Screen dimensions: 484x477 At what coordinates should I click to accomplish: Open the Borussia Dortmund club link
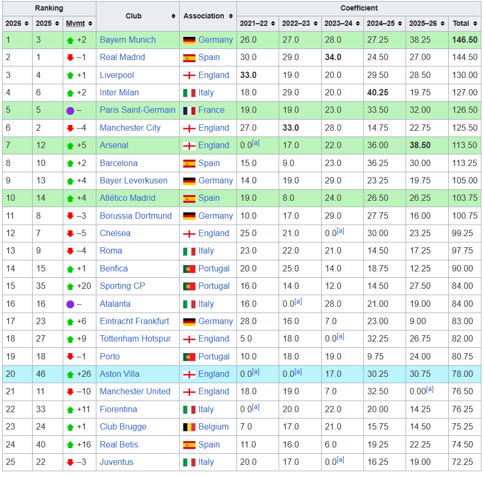pos(136,216)
